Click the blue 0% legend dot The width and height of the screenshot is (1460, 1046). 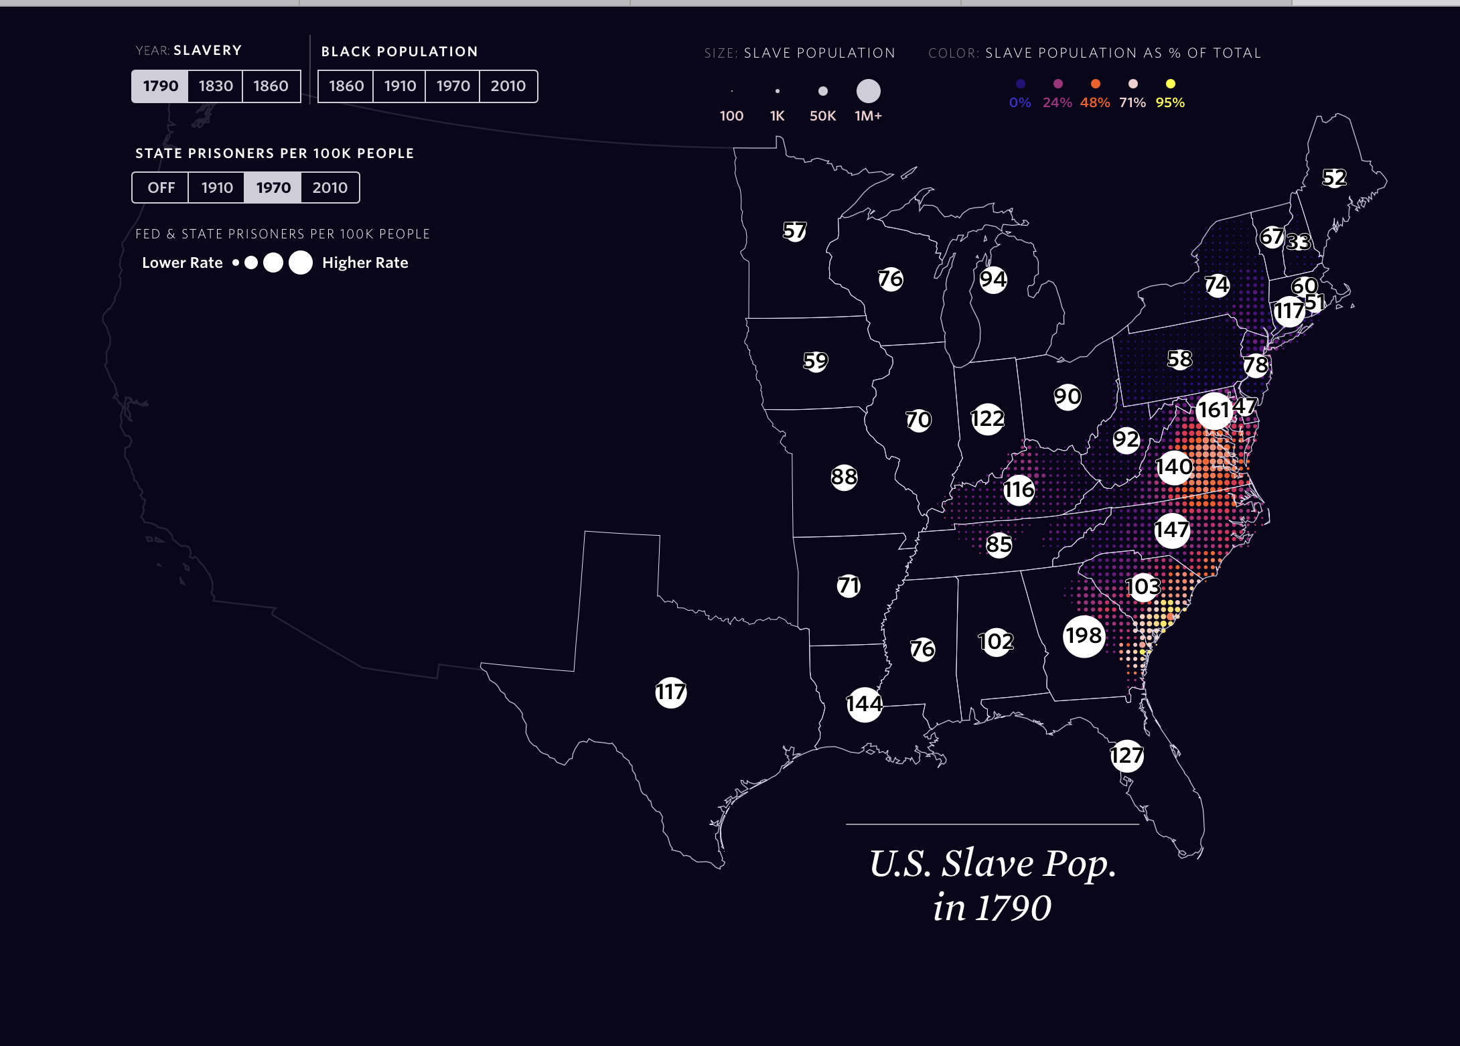point(1019,84)
